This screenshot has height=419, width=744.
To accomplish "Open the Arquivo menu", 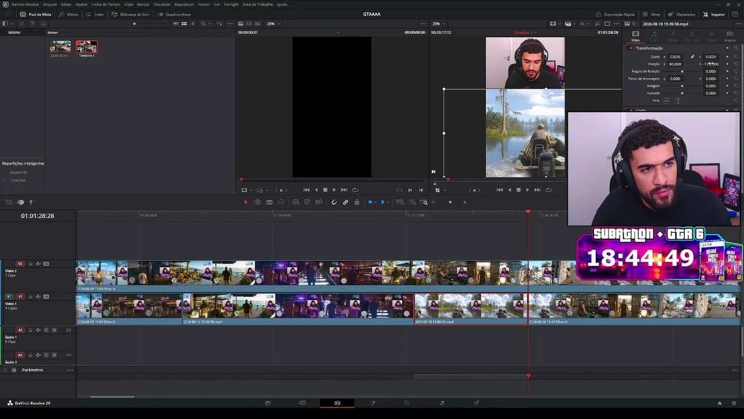I will click(50, 4).
